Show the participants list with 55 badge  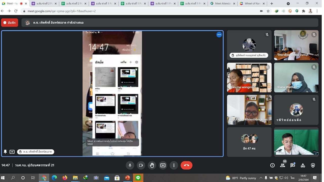point(282,165)
